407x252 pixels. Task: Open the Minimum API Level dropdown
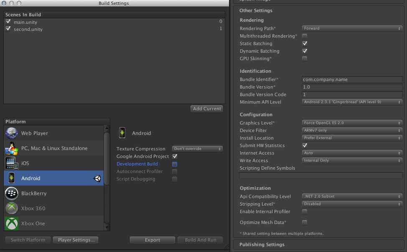(352, 102)
